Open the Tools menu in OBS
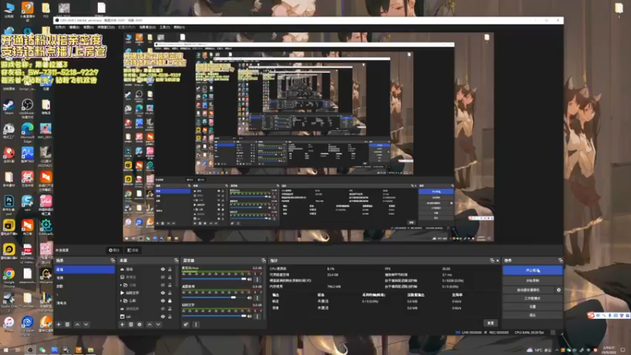Screen dimensions: 631x355 tap(165, 28)
